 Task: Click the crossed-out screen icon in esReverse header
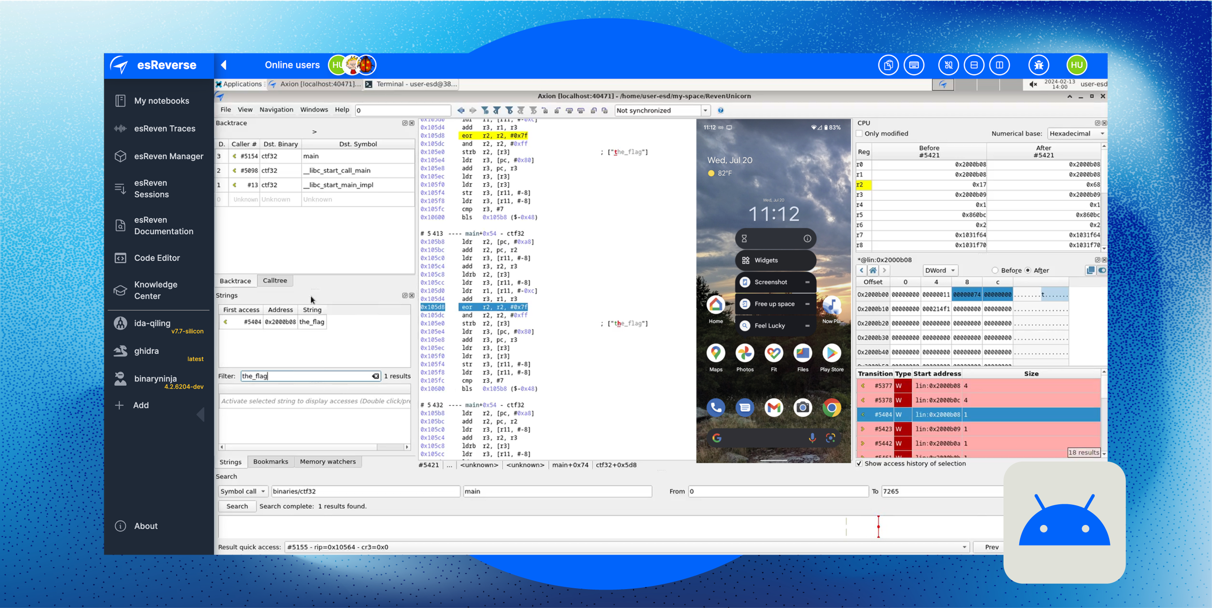[x=948, y=65]
